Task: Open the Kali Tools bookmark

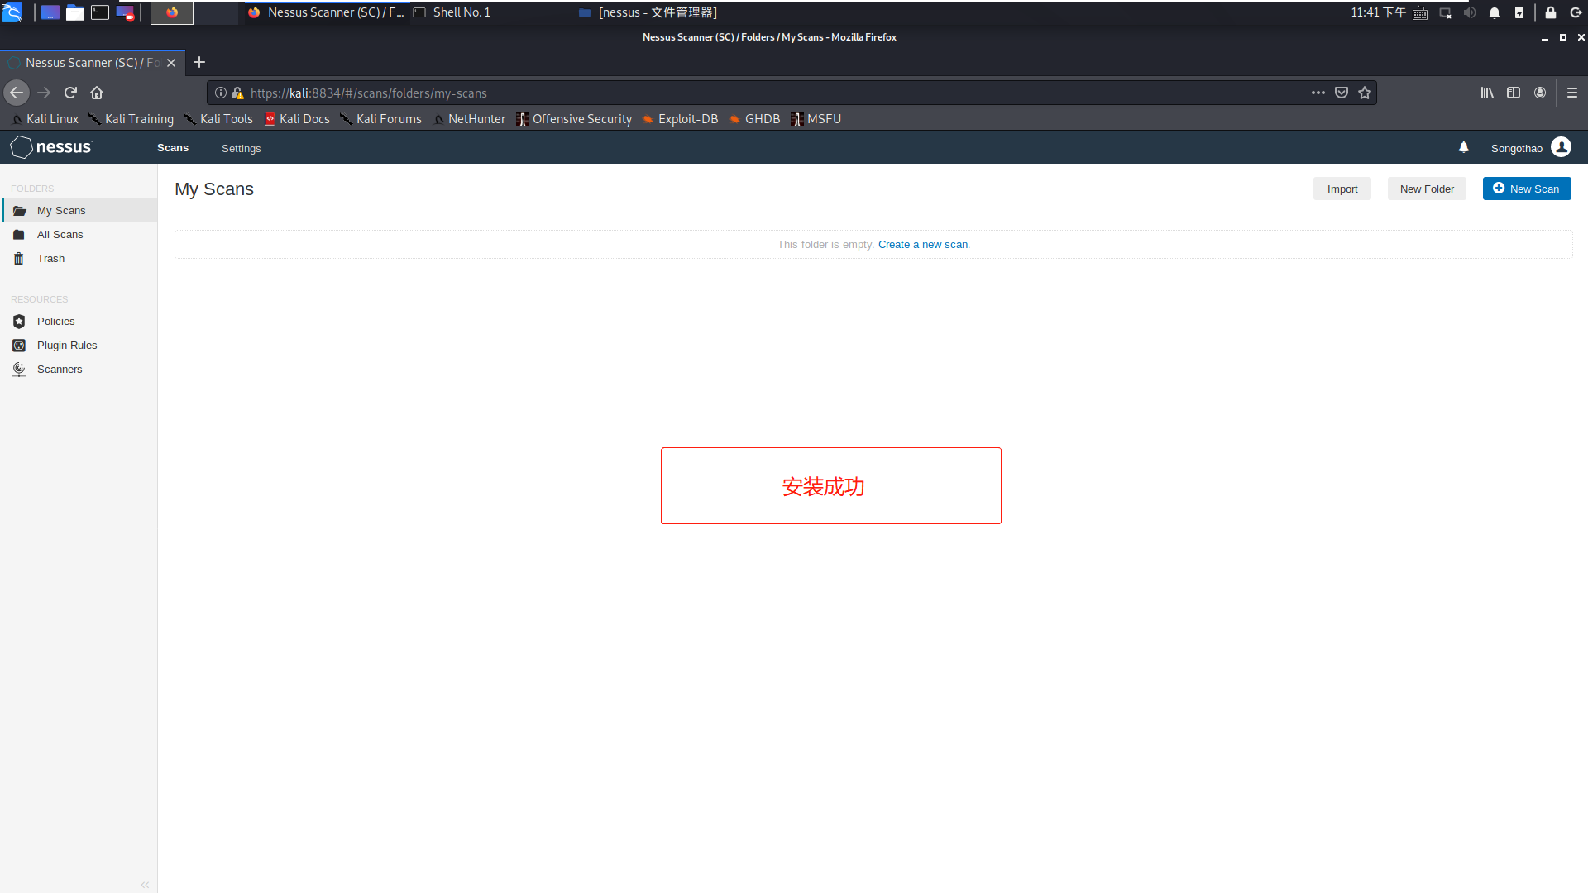Action: click(218, 119)
